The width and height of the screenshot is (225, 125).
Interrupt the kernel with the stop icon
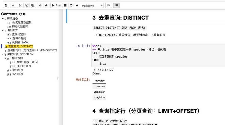[x=65, y=5]
